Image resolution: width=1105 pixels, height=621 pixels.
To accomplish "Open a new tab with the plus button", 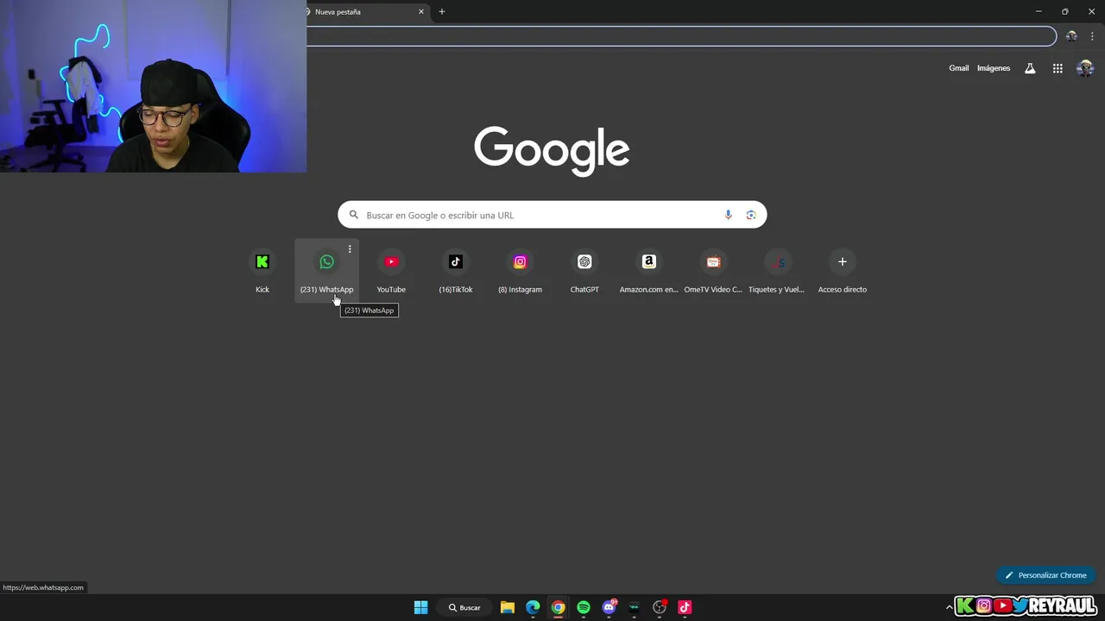I will tap(442, 12).
